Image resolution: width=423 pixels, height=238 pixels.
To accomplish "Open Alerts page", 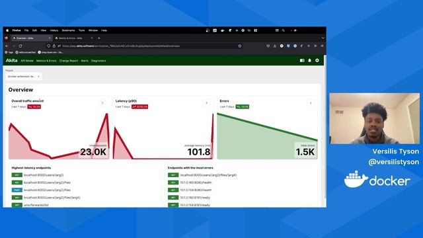I will 85,61.
